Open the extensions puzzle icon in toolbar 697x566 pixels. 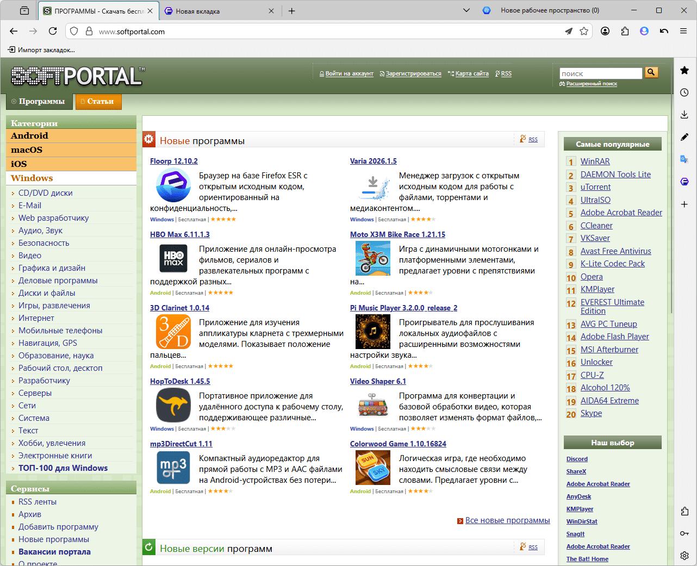tap(625, 32)
